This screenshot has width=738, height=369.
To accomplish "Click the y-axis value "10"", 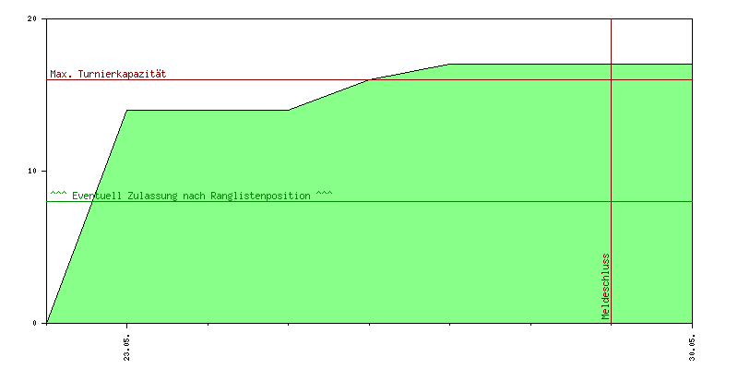I will click(32, 172).
